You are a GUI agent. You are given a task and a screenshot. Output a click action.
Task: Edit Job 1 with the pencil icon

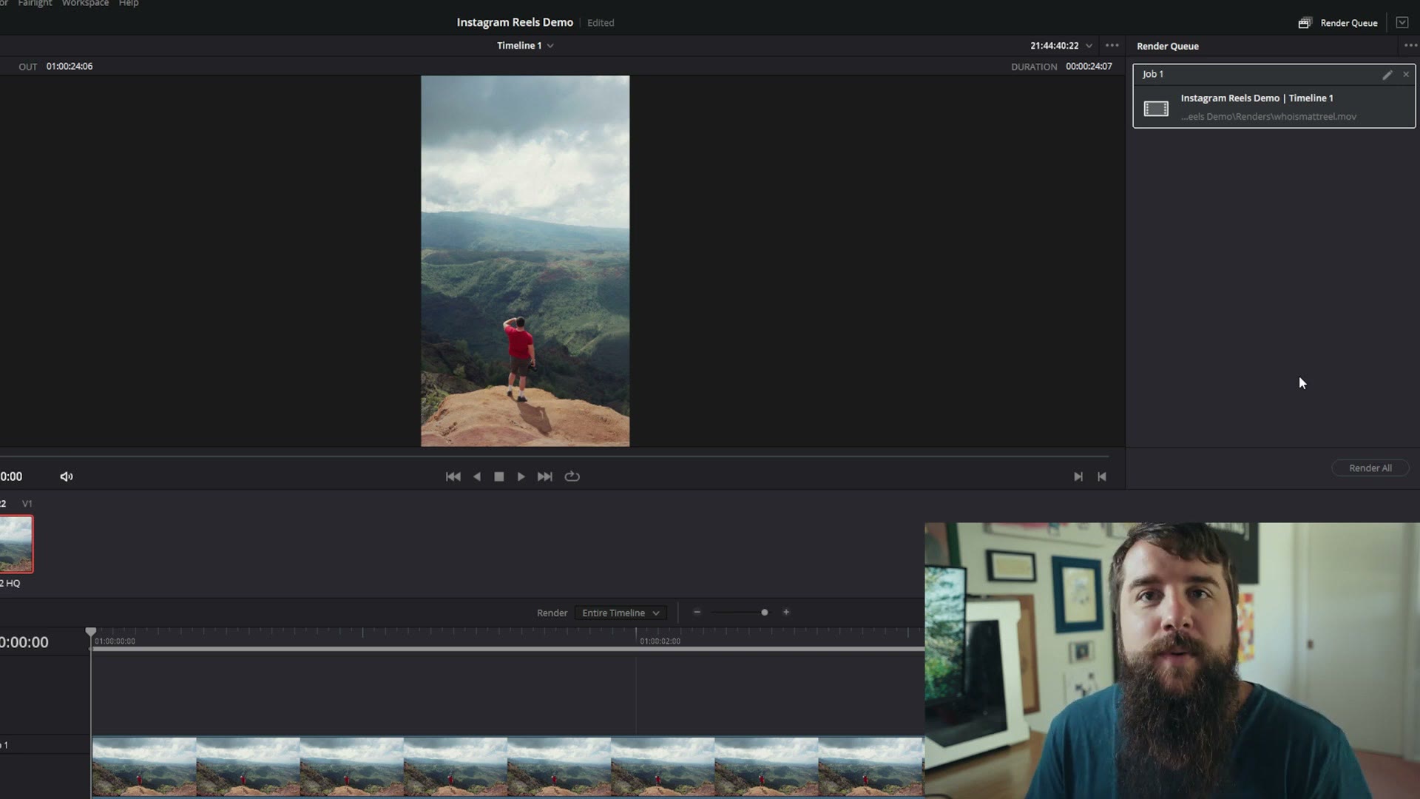[x=1387, y=75]
